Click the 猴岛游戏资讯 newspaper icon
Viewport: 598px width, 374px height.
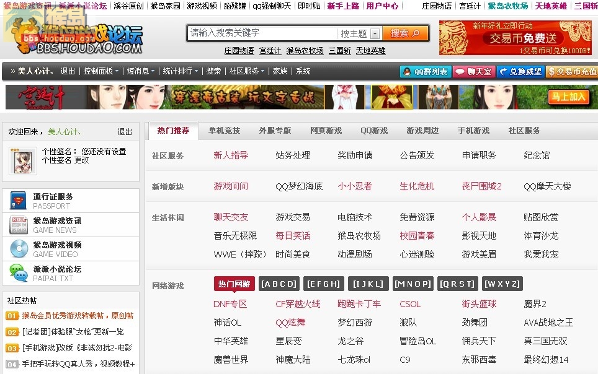[x=19, y=225]
